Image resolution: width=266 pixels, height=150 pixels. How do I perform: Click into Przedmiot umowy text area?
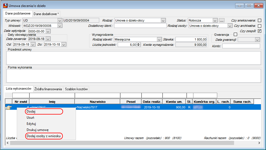[133, 58]
